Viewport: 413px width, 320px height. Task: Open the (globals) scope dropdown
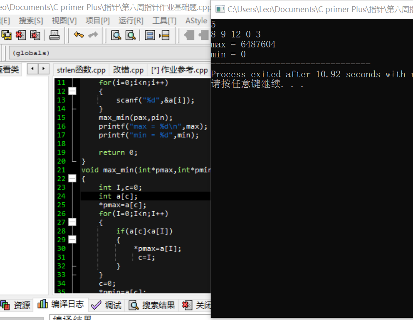click(109, 53)
